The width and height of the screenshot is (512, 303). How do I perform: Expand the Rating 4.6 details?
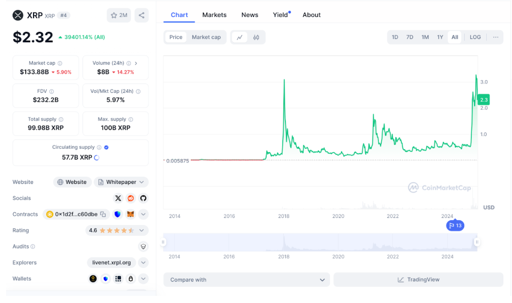coord(143,231)
